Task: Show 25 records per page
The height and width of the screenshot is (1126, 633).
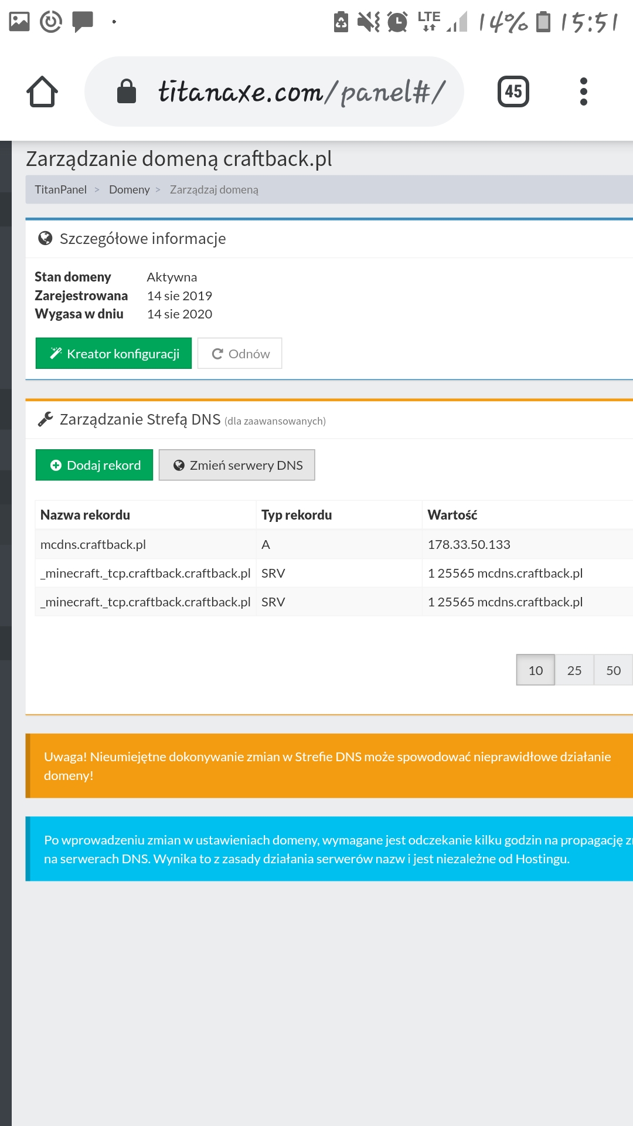Action: 574,670
